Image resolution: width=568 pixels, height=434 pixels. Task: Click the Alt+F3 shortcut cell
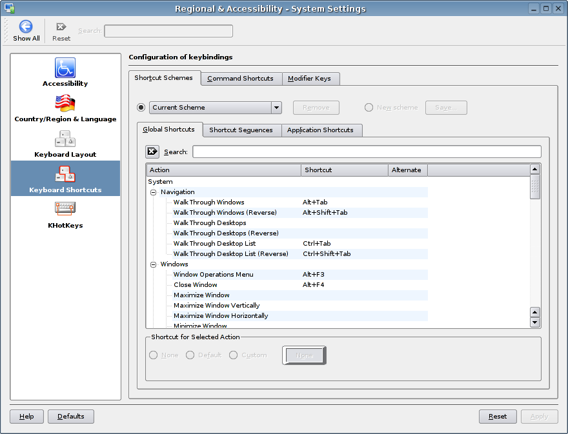tap(313, 274)
